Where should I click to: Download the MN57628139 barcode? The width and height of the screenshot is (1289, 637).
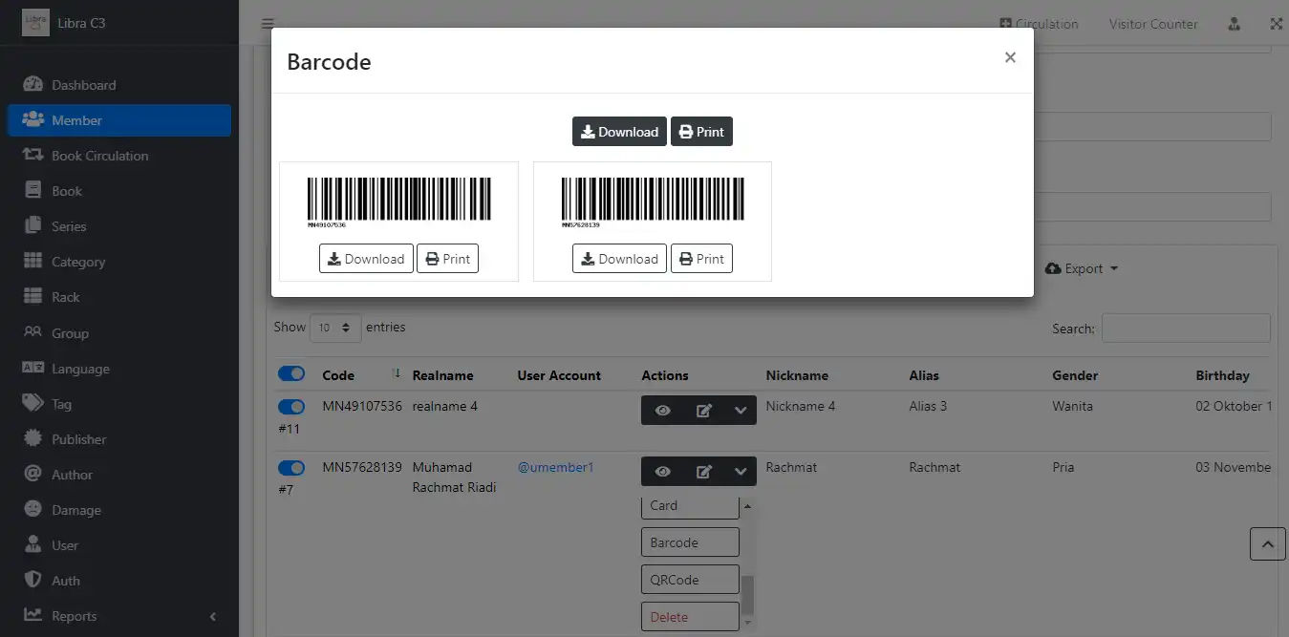[x=619, y=259]
